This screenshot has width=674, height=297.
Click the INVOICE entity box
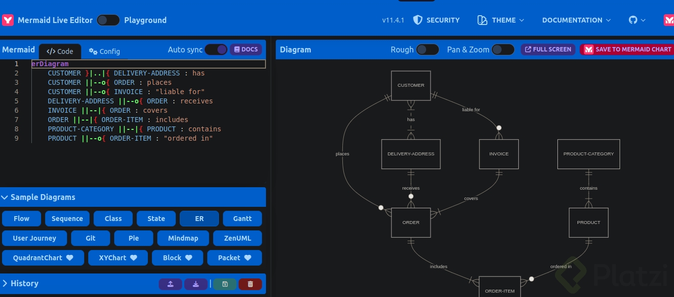499,154
